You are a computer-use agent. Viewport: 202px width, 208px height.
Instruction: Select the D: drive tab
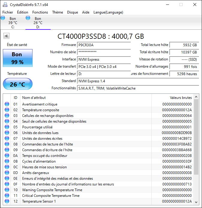[x=38, y=23]
